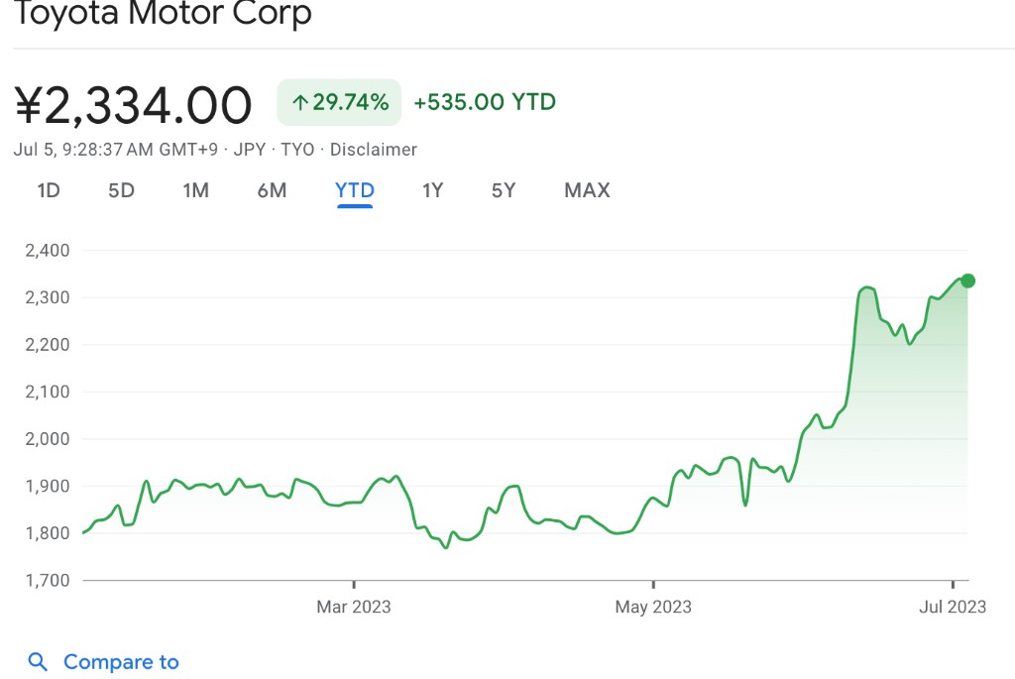Viewport: 1015px width, 679px height.
Task: Click the Compare to link
Action: 121,662
